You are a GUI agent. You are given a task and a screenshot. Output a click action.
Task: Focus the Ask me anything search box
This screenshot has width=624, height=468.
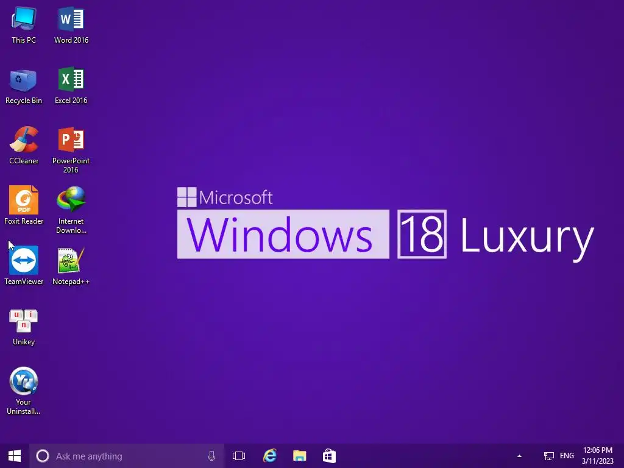coord(127,456)
